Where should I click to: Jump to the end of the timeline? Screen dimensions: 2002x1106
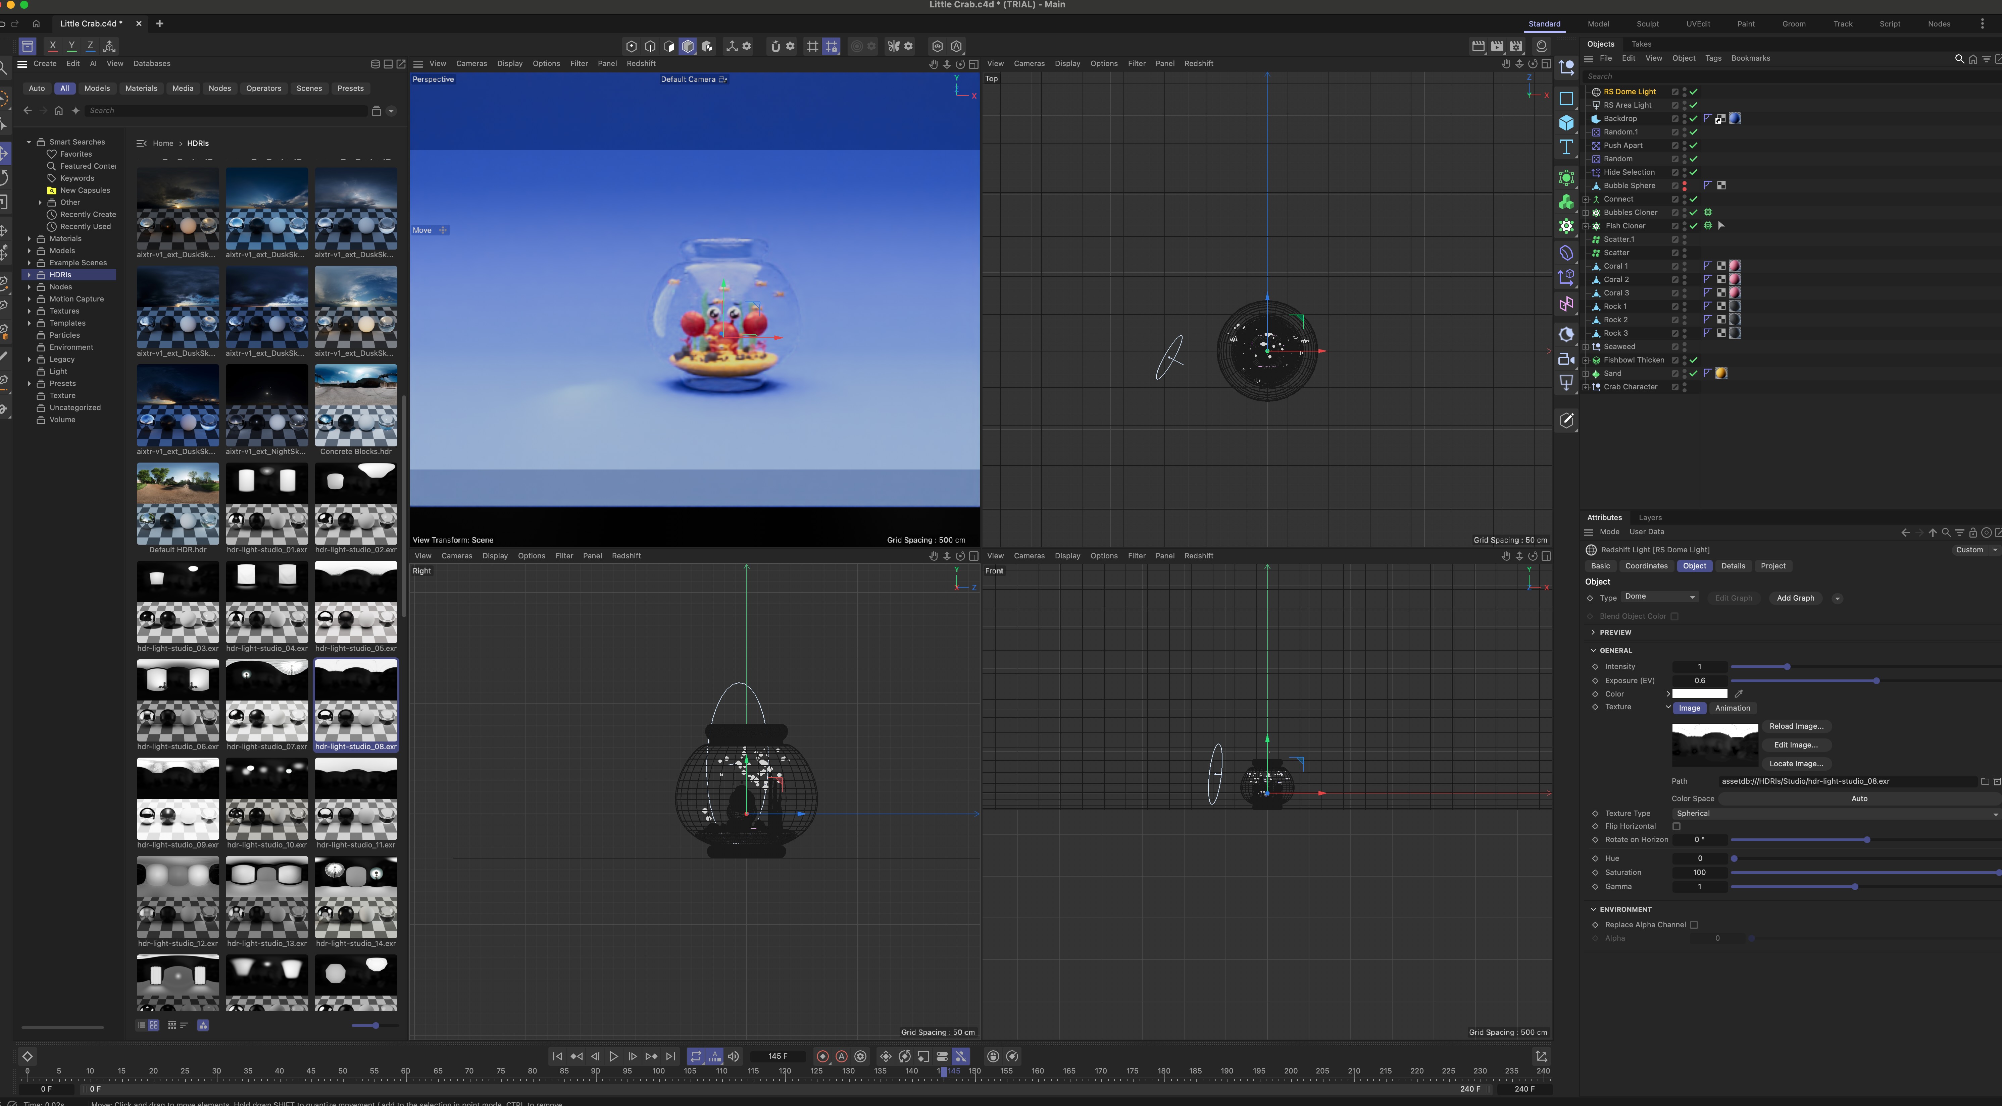pos(671,1056)
